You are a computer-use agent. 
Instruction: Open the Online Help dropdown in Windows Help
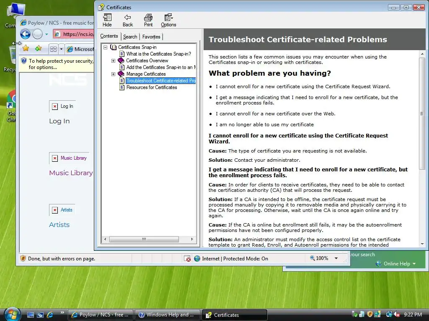coord(395,264)
